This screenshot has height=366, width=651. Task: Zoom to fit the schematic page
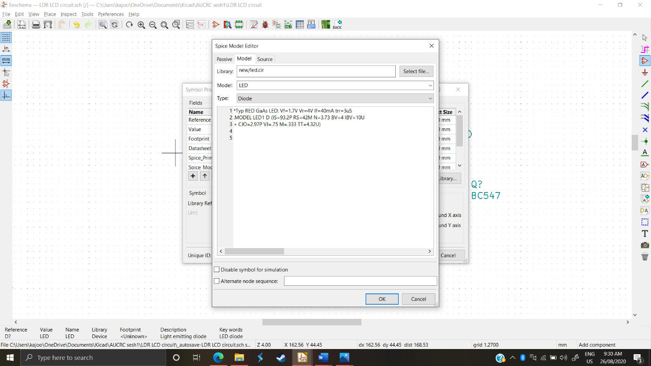(x=164, y=25)
